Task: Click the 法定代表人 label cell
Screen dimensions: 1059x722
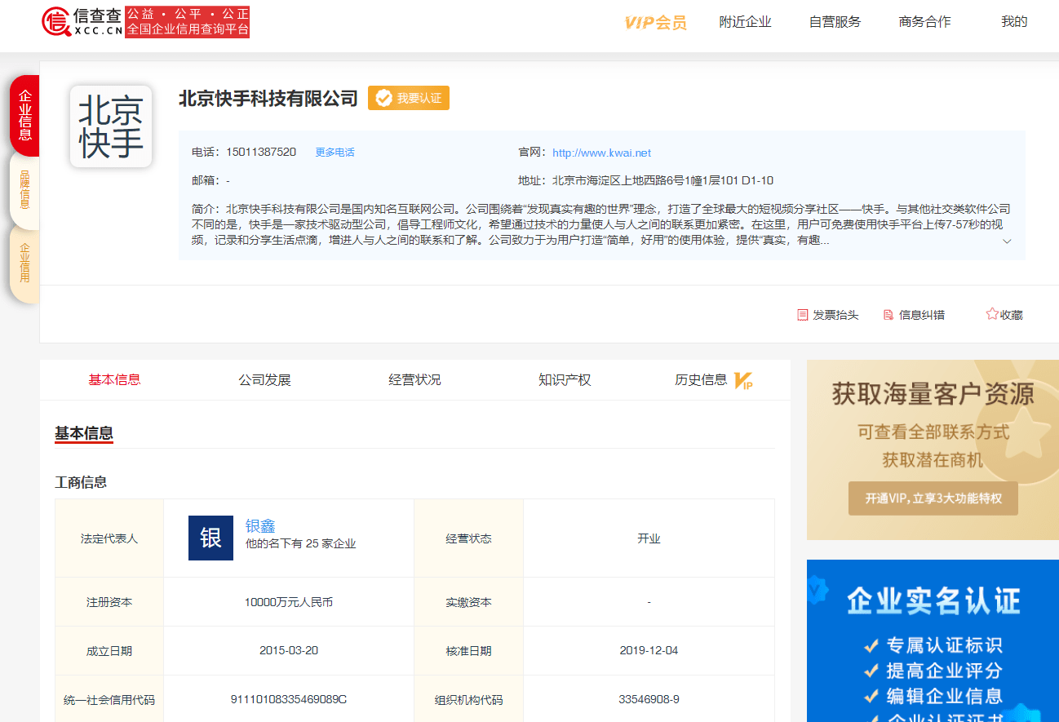Action: pyautogui.click(x=109, y=538)
